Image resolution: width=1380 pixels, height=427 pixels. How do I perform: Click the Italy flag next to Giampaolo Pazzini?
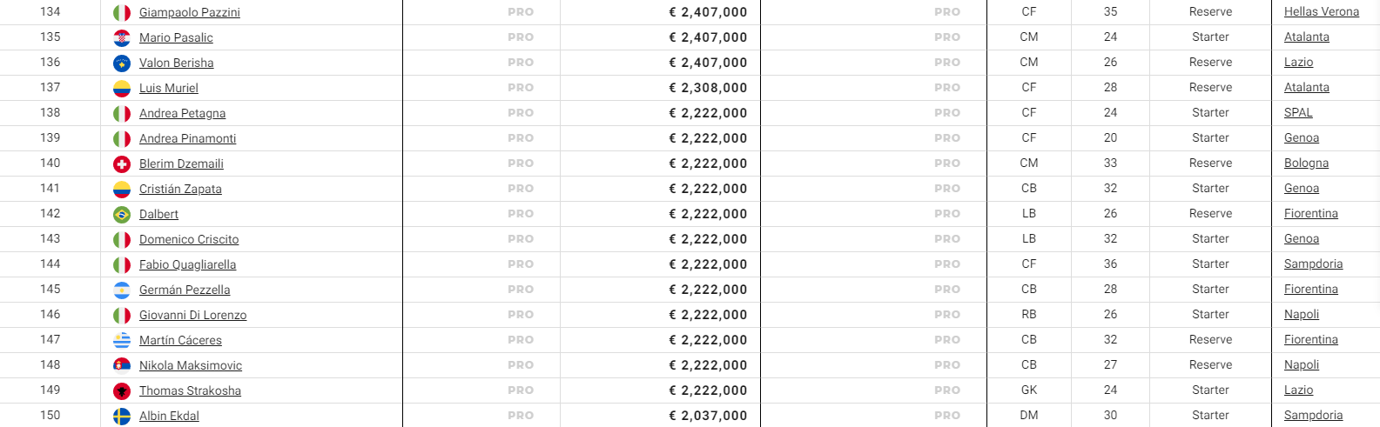[x=122, y=13]
